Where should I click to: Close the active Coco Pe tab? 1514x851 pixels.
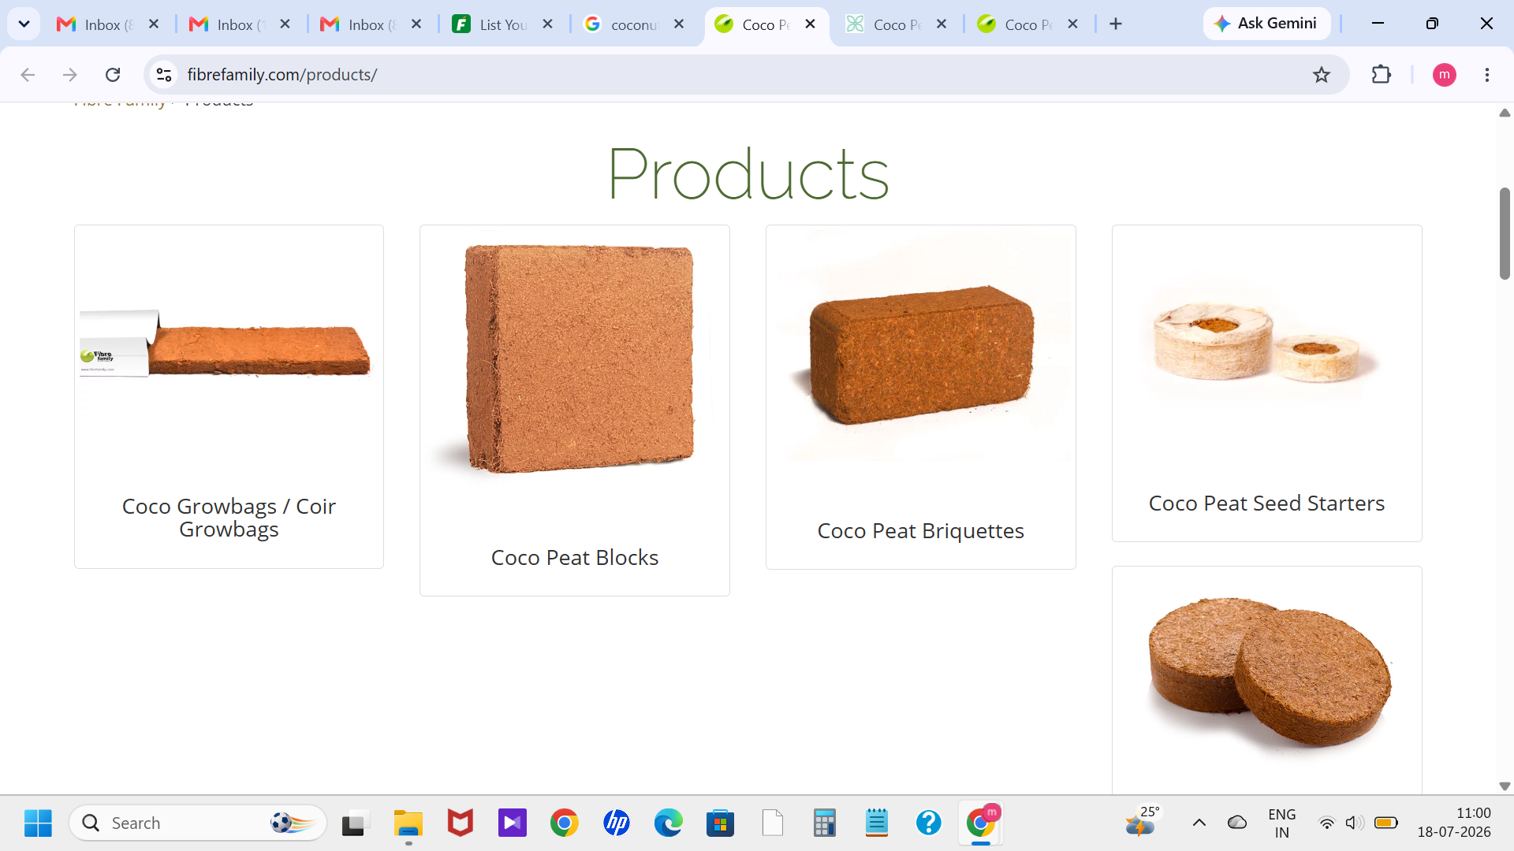click(x=810, y=24)
